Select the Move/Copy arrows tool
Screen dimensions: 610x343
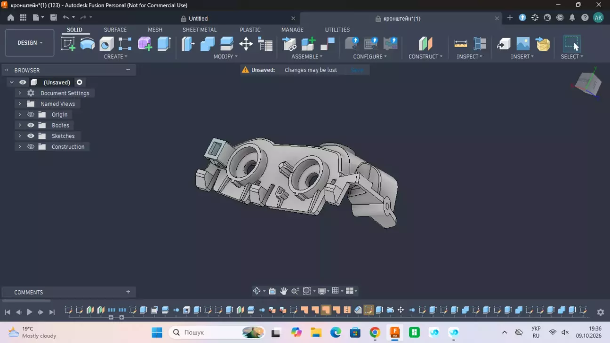coord(246,44)
